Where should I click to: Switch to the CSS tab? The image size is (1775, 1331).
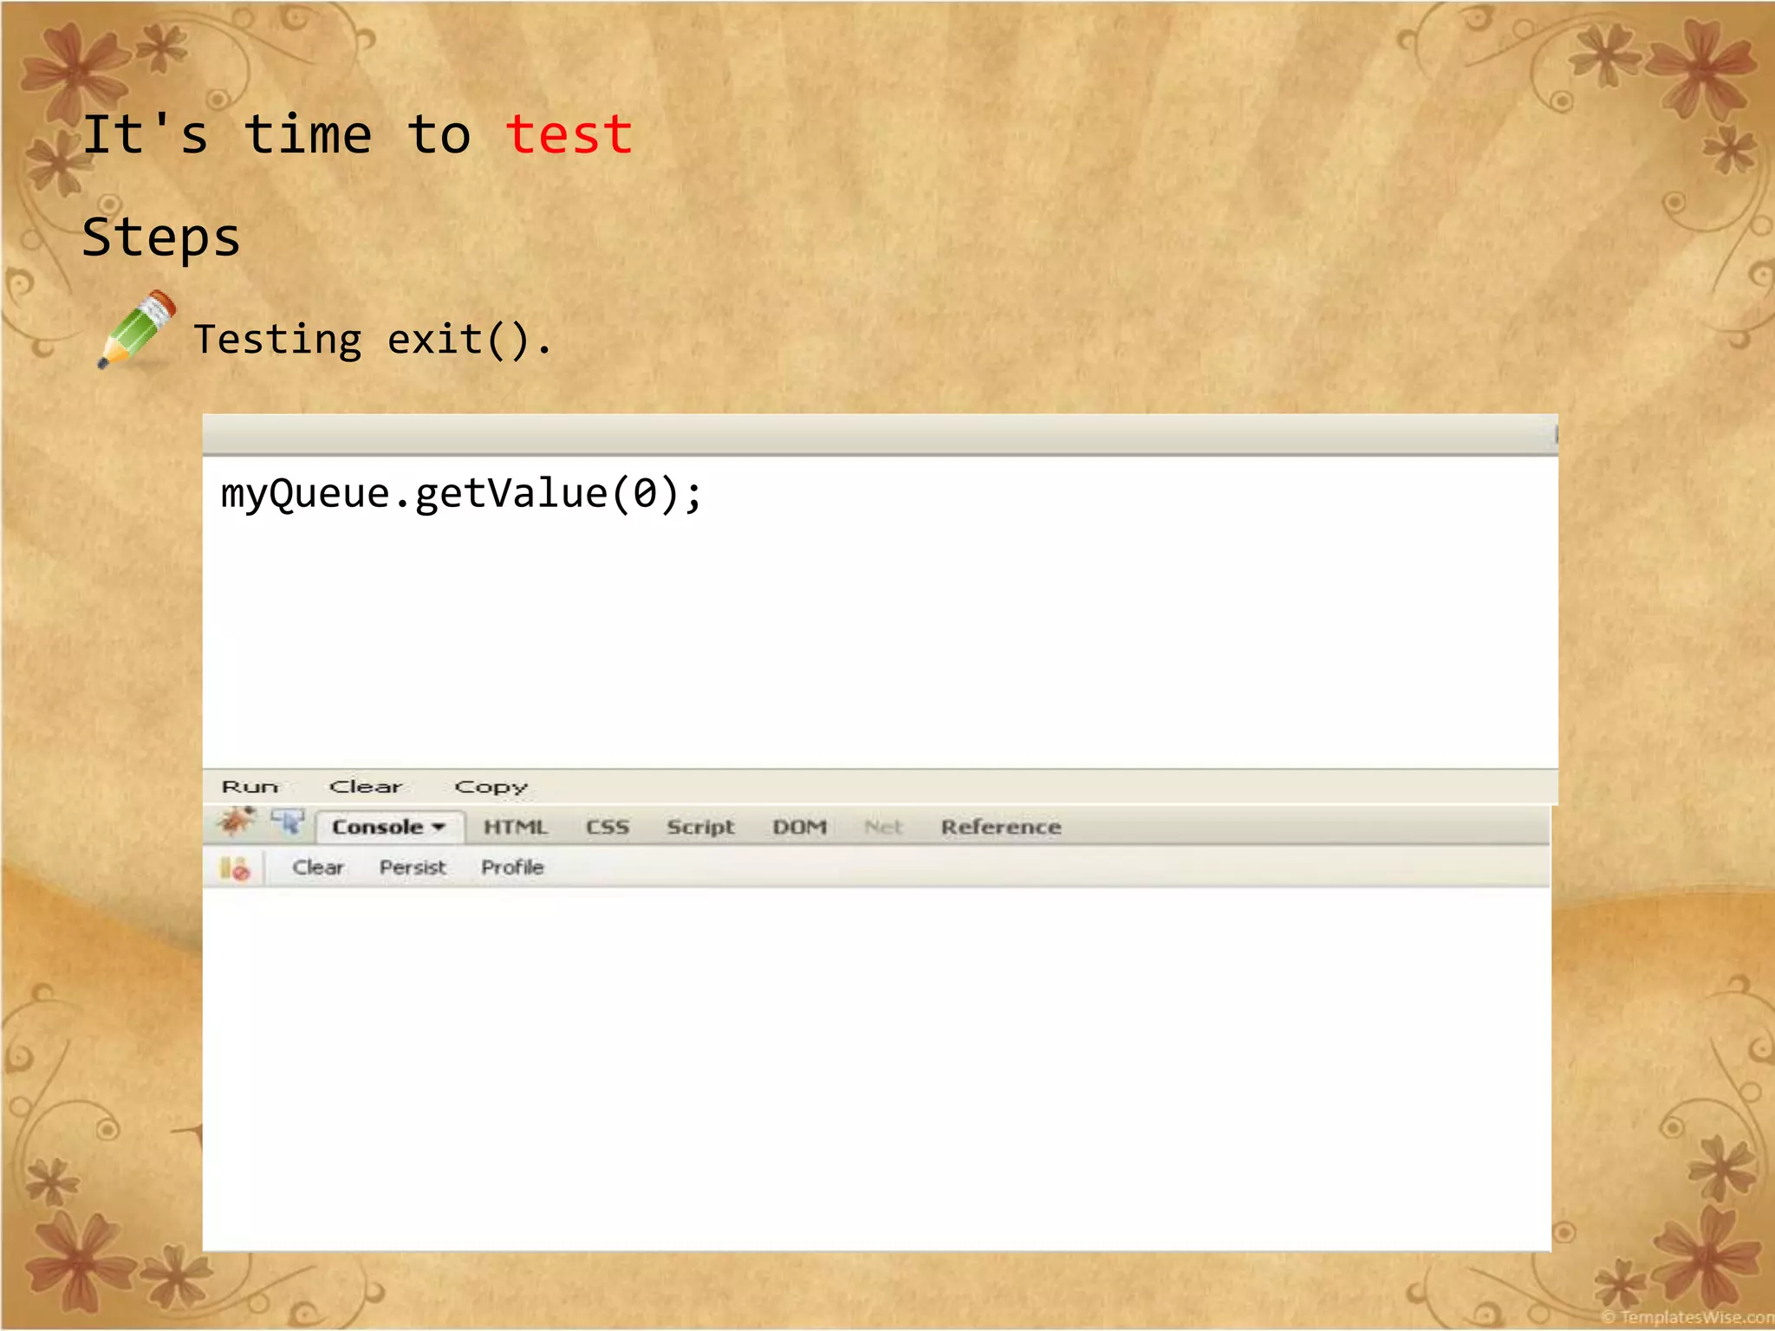coord(608,828)
